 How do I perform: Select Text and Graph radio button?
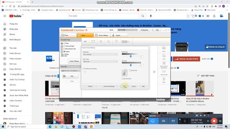point(64,46)
